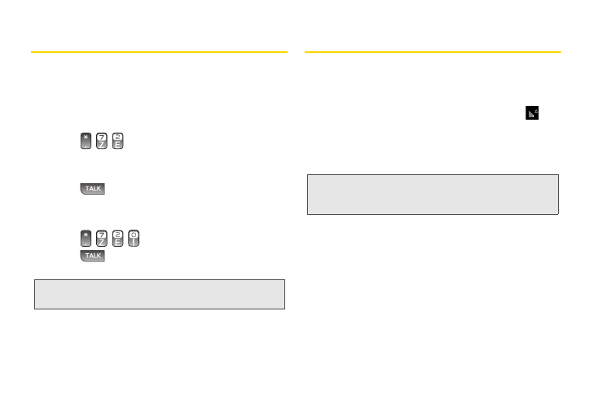This screenshot has height=399, width=598.
Task: Click the 2E key in the lower four-key row
Action: (x=118, y=239)
